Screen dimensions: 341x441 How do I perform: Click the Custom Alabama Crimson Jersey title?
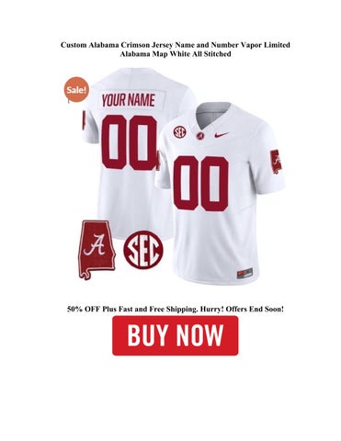tap(176, 45)
